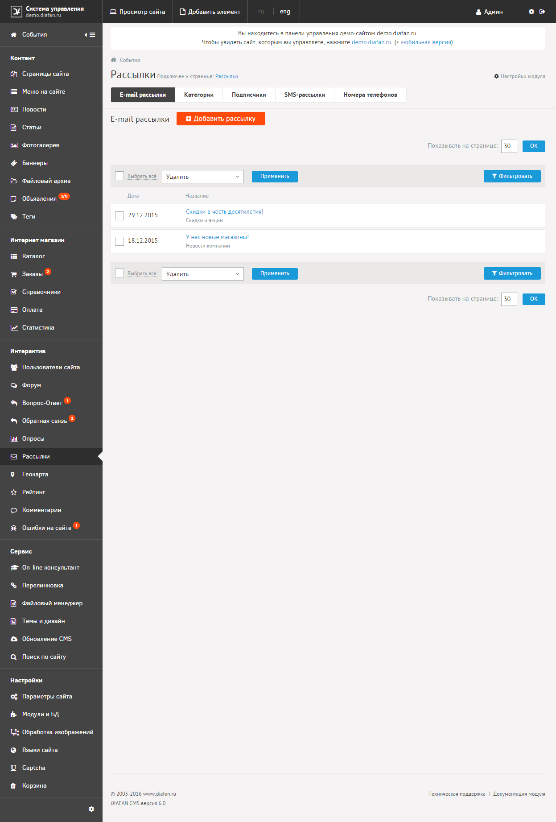Click the top Фильтровать button

[x=512, y=176]
